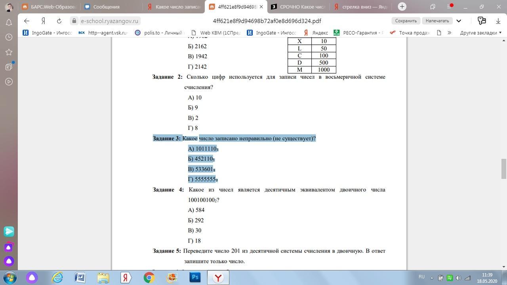The height and width of the screenshot is (285, 507).
Task: Show hidden system tray icons
Action: [432, 278]
